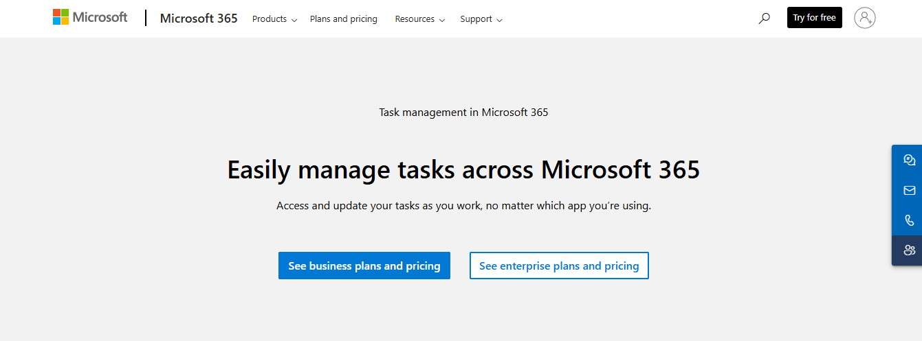Open the chat icon in side panel
Screen dimensions: 922x341
coord(909,160)
